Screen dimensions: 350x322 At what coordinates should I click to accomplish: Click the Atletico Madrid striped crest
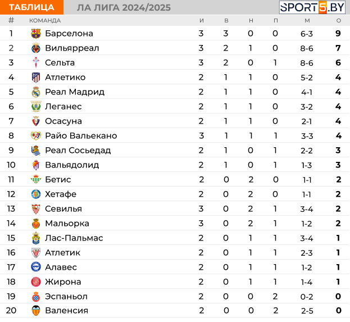click(36, 78)
